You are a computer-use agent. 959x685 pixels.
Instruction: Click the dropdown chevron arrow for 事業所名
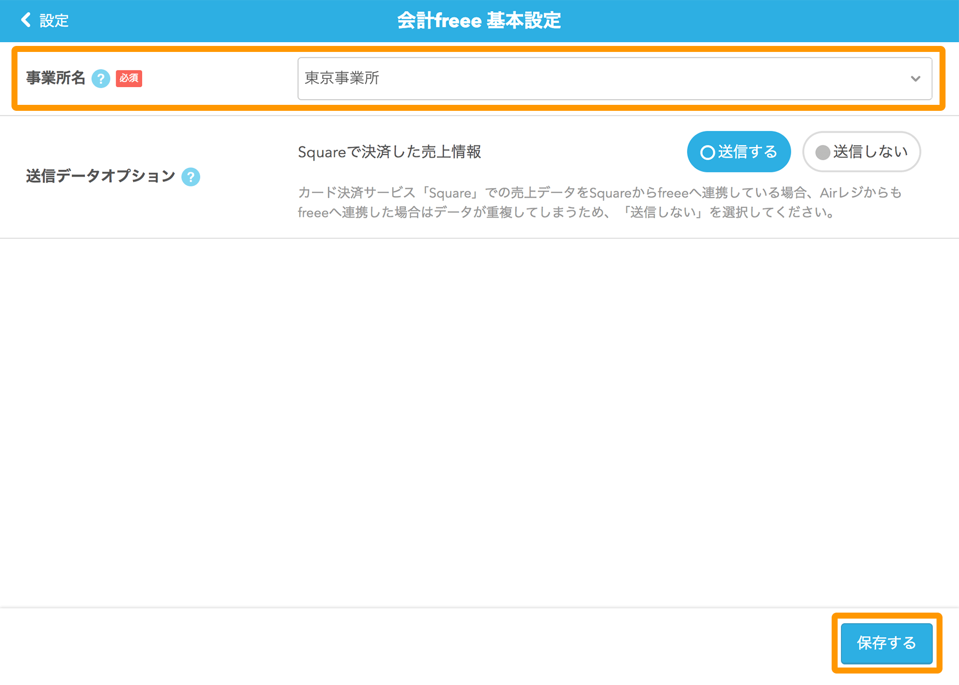click(915, 78)
